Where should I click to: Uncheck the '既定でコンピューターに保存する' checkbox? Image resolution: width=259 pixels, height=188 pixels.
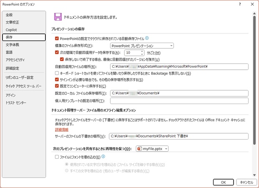click(x=57, y=86)
